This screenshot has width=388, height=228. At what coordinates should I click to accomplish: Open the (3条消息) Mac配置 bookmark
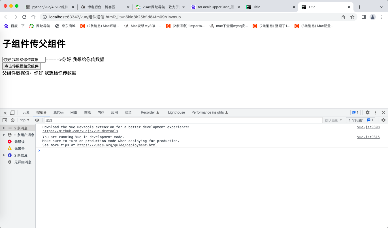pos(314,26)
